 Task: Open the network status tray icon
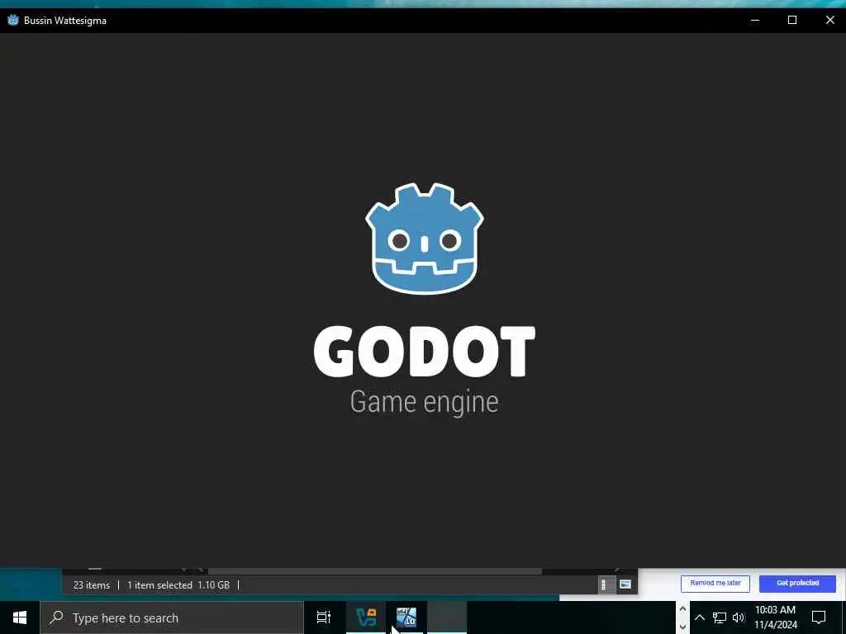coord(720,617)
